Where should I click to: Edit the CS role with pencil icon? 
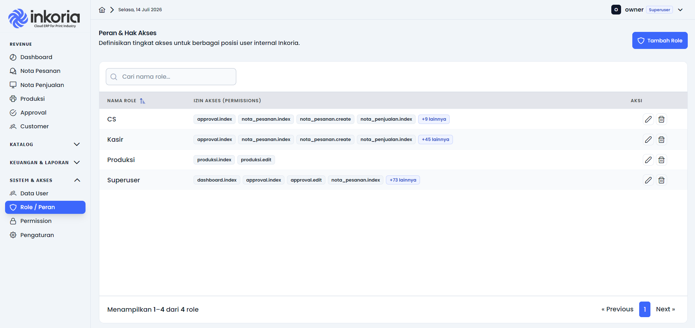tap(648, 119)
